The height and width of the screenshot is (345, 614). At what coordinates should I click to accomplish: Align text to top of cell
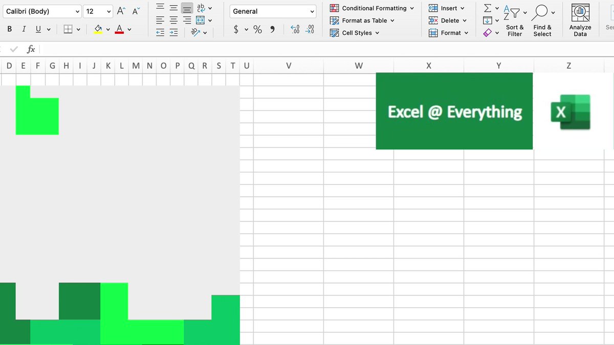[x=160, y=8]
